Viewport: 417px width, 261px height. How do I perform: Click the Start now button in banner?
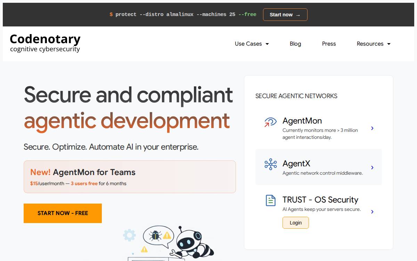[x=285, y=15]
